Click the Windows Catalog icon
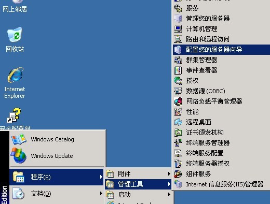The width and height of the screenshot is (270, 204). pyautogui.click(x=18, y=139)
